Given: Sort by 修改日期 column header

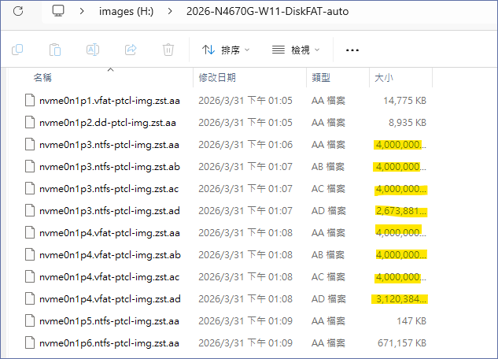Looking at the screenshot, I should point(217,78).
